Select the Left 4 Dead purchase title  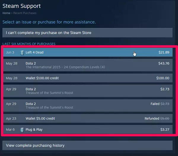tap(34, 52)
